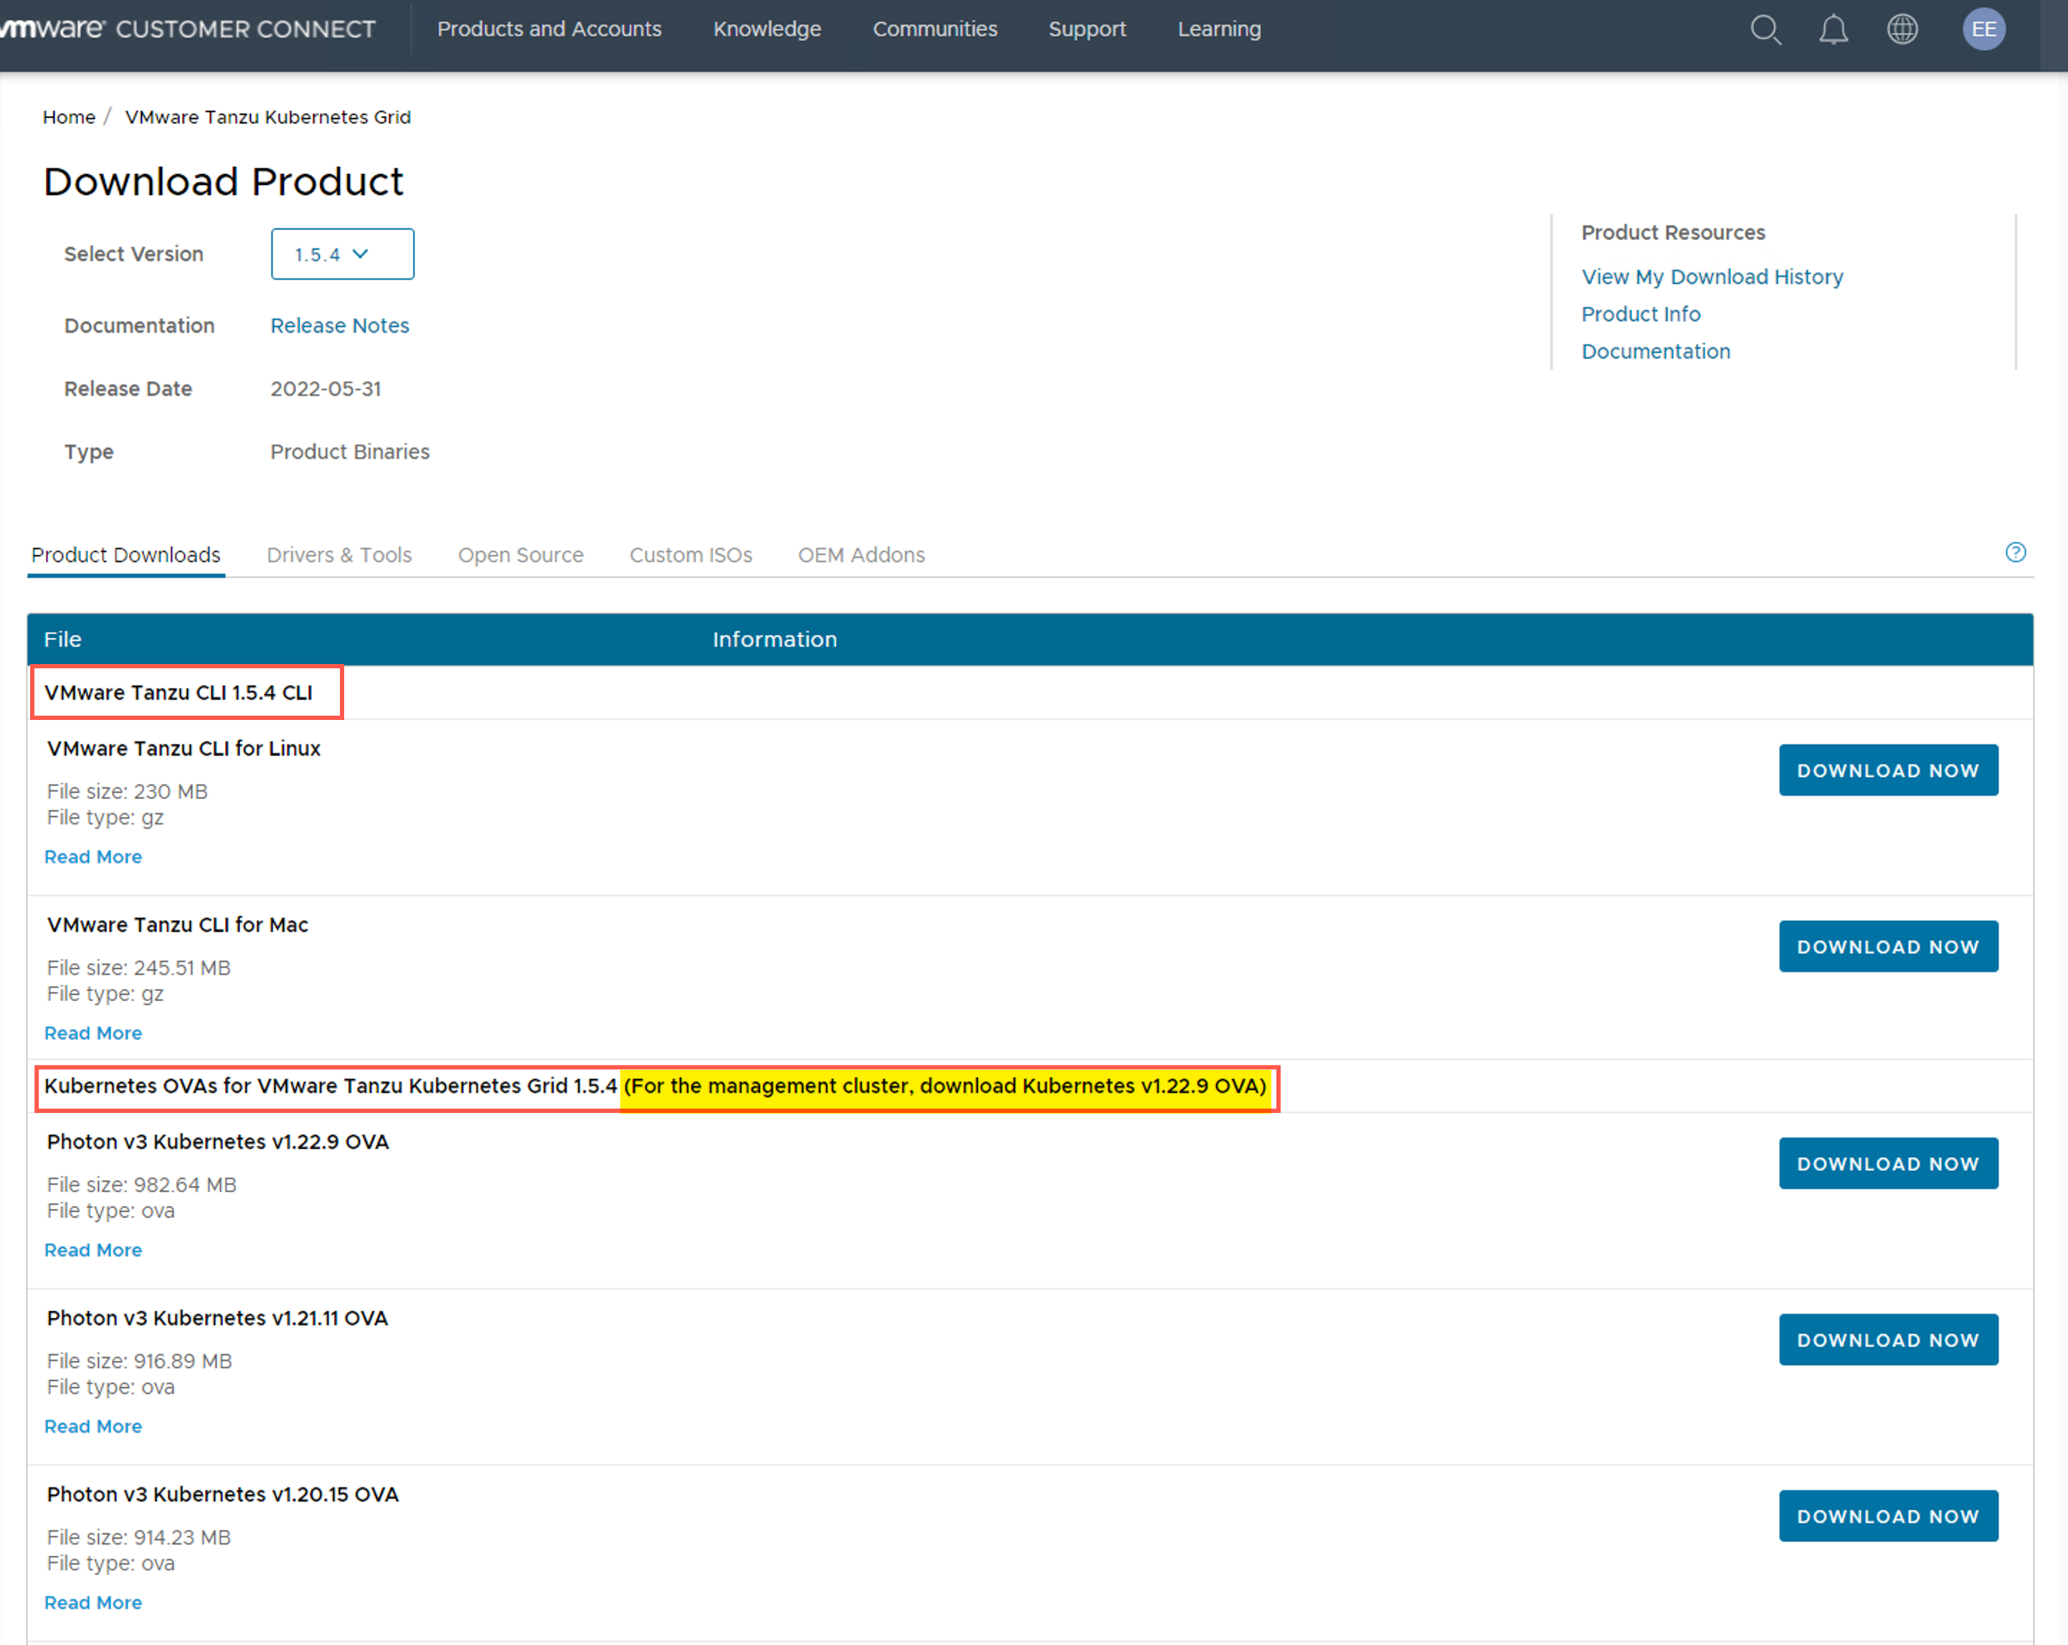Viewport: 2068px width, 1645px height.
Task: Switch to Custom ISOs tab
Action: 691,555
